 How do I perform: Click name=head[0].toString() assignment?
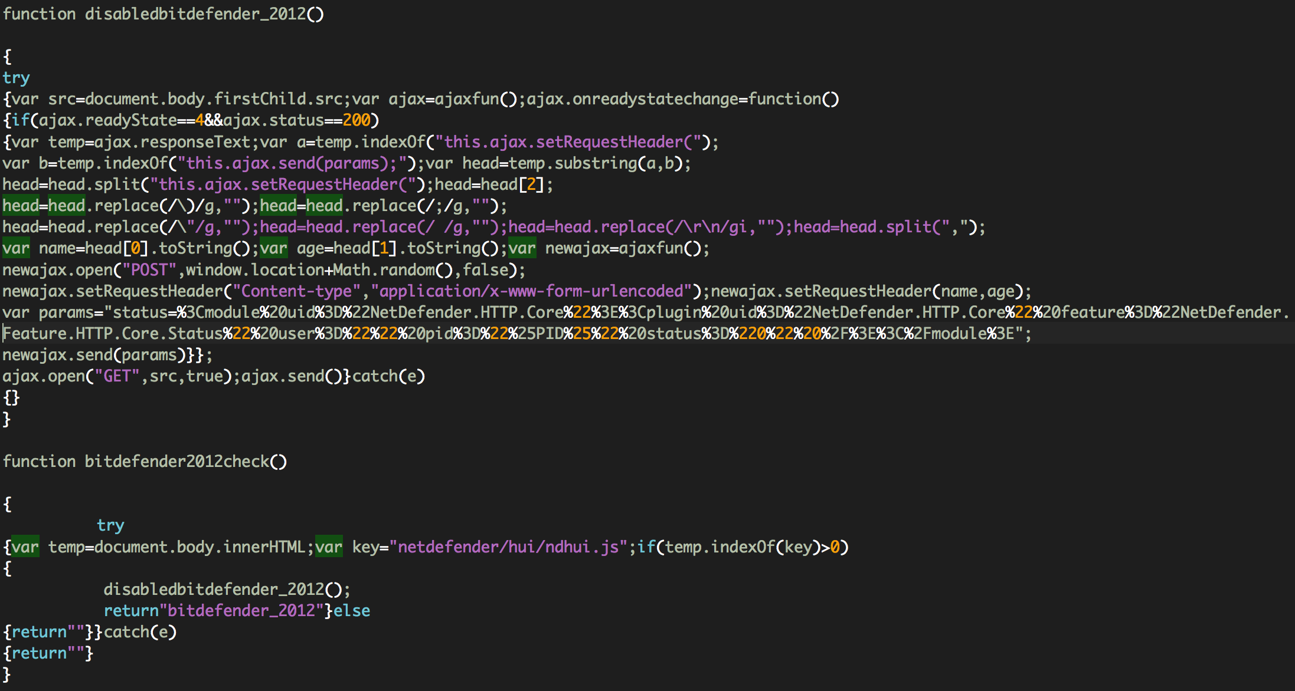145,248
